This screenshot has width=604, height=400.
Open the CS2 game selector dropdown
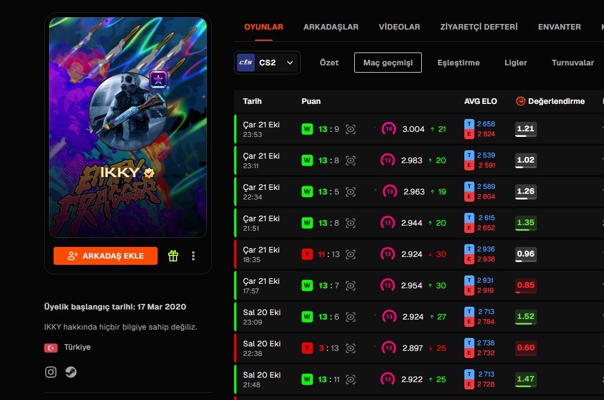coord(267,63)
